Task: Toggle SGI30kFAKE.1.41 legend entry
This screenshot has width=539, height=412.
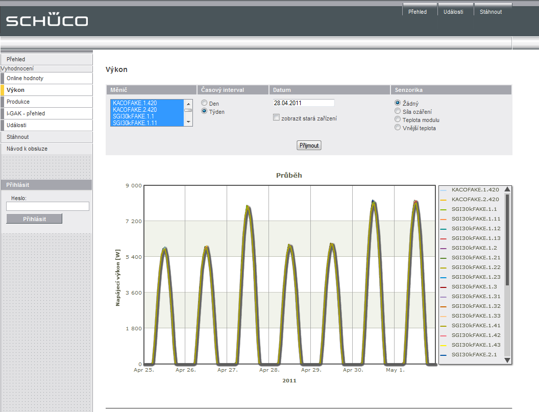Action: tap(470, 325)
